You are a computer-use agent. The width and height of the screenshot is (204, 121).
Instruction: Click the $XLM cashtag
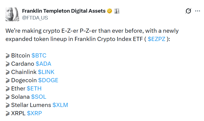point(60,105)
